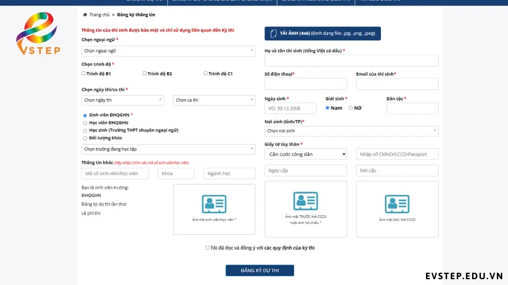Click the Nơi cấp input field
The width and height of the screenshot is (508, 285).
tap(397, 170)
